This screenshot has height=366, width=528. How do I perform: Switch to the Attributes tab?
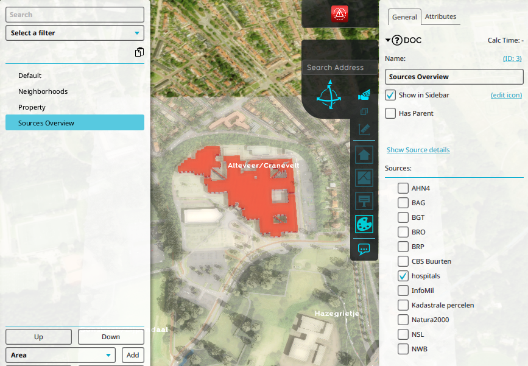pyautogui.click(x=440, y=17)
